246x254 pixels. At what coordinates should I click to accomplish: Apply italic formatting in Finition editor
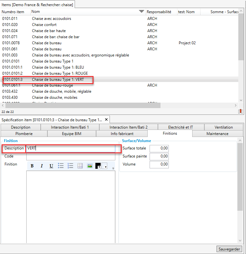42,166
